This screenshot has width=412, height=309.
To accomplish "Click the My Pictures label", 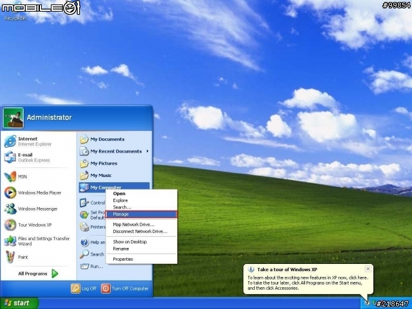I will [104, 163].
